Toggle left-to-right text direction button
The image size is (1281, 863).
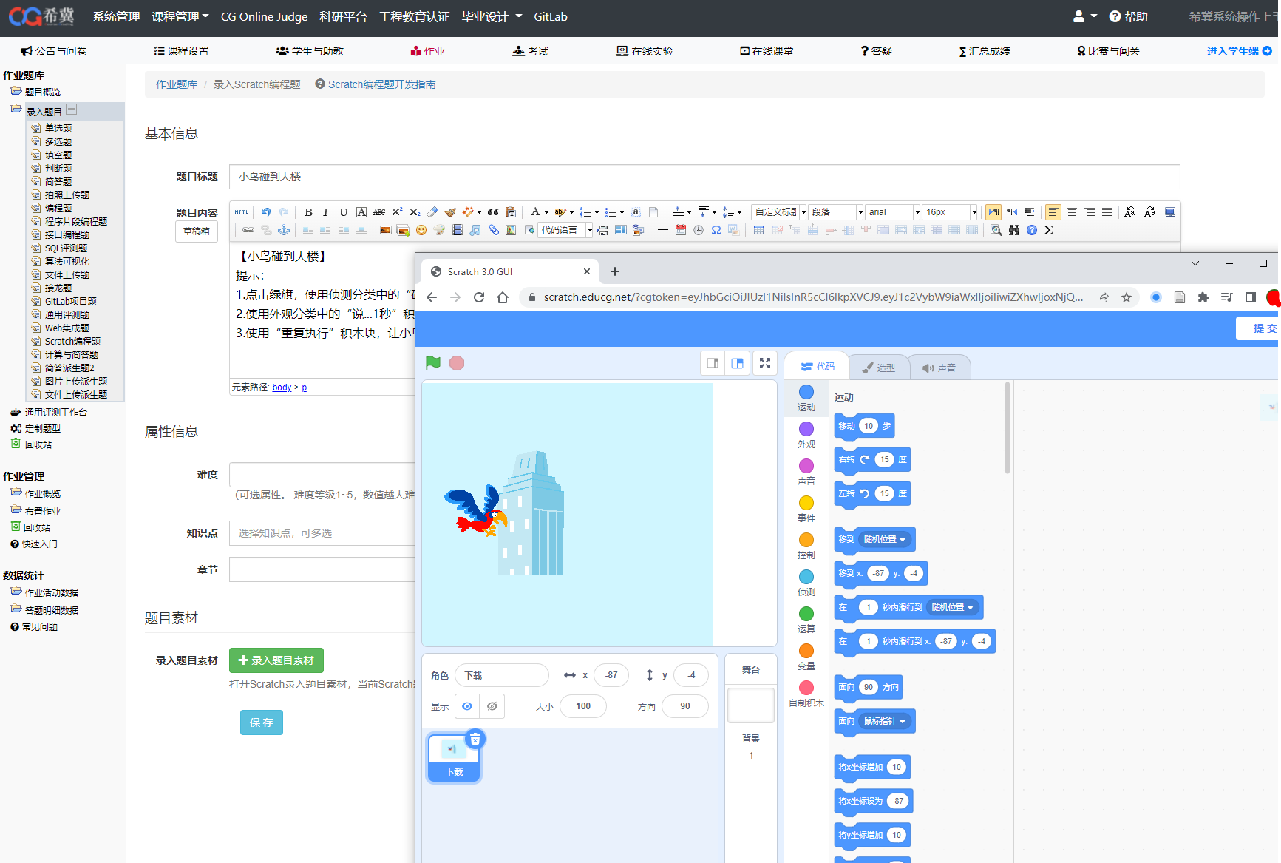coord(993,212)
